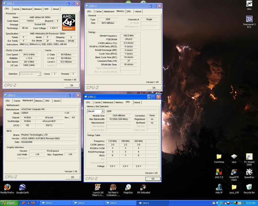Open the Google Earth desktop icon
The image size is (258, 206).
[22, 189]
